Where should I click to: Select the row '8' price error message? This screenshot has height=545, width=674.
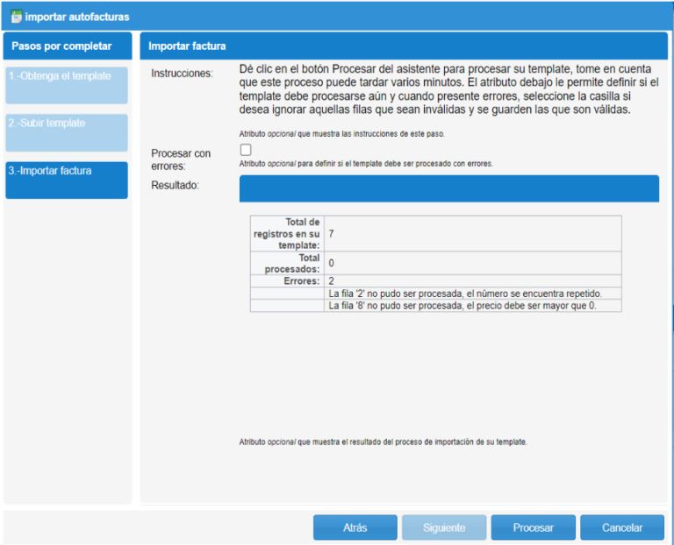tap(462, 306)
